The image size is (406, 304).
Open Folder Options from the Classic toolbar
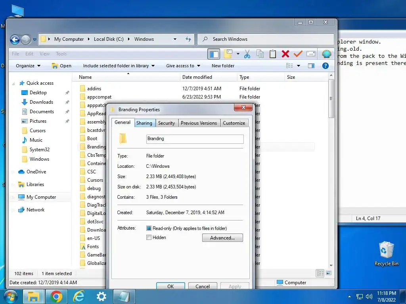[x=228, y=54]
